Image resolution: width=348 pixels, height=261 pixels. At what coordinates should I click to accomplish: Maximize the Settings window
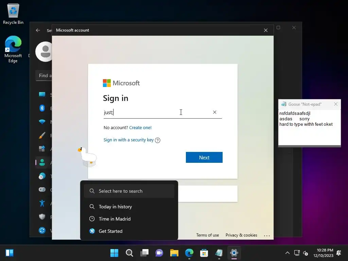(x=278, y=28)
